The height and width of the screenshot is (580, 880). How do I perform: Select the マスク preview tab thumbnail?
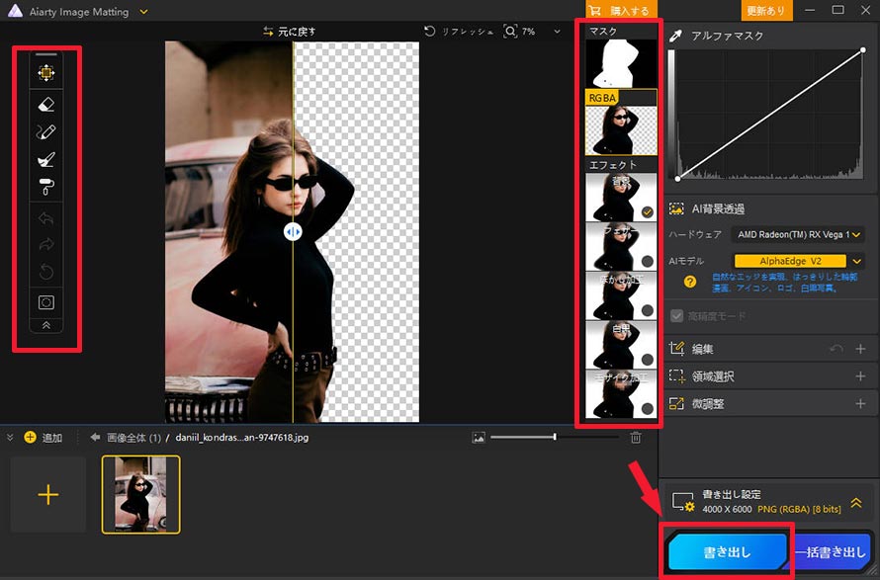[x=621, y=63]
